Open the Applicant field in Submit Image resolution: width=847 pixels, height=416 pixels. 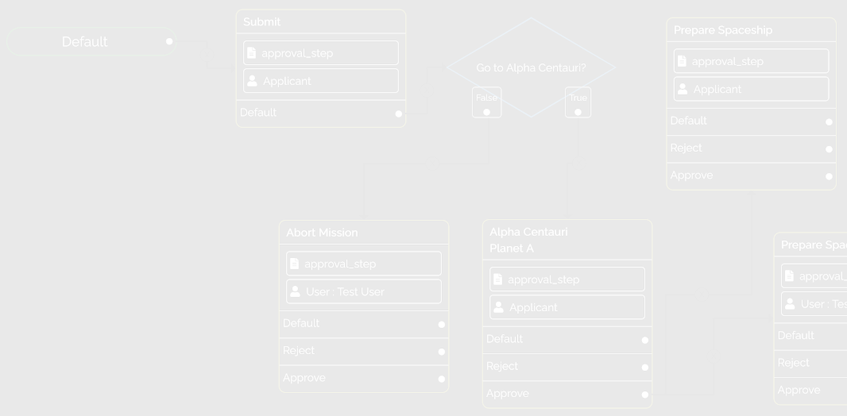coord(321,81)
